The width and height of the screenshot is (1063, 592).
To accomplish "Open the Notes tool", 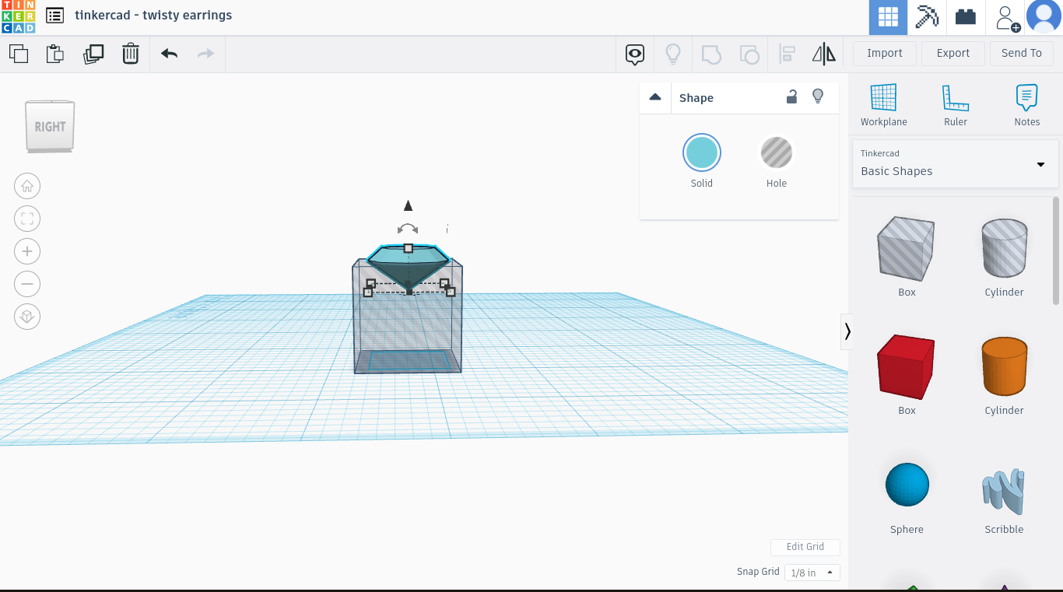I will [x=1026, y=103].
